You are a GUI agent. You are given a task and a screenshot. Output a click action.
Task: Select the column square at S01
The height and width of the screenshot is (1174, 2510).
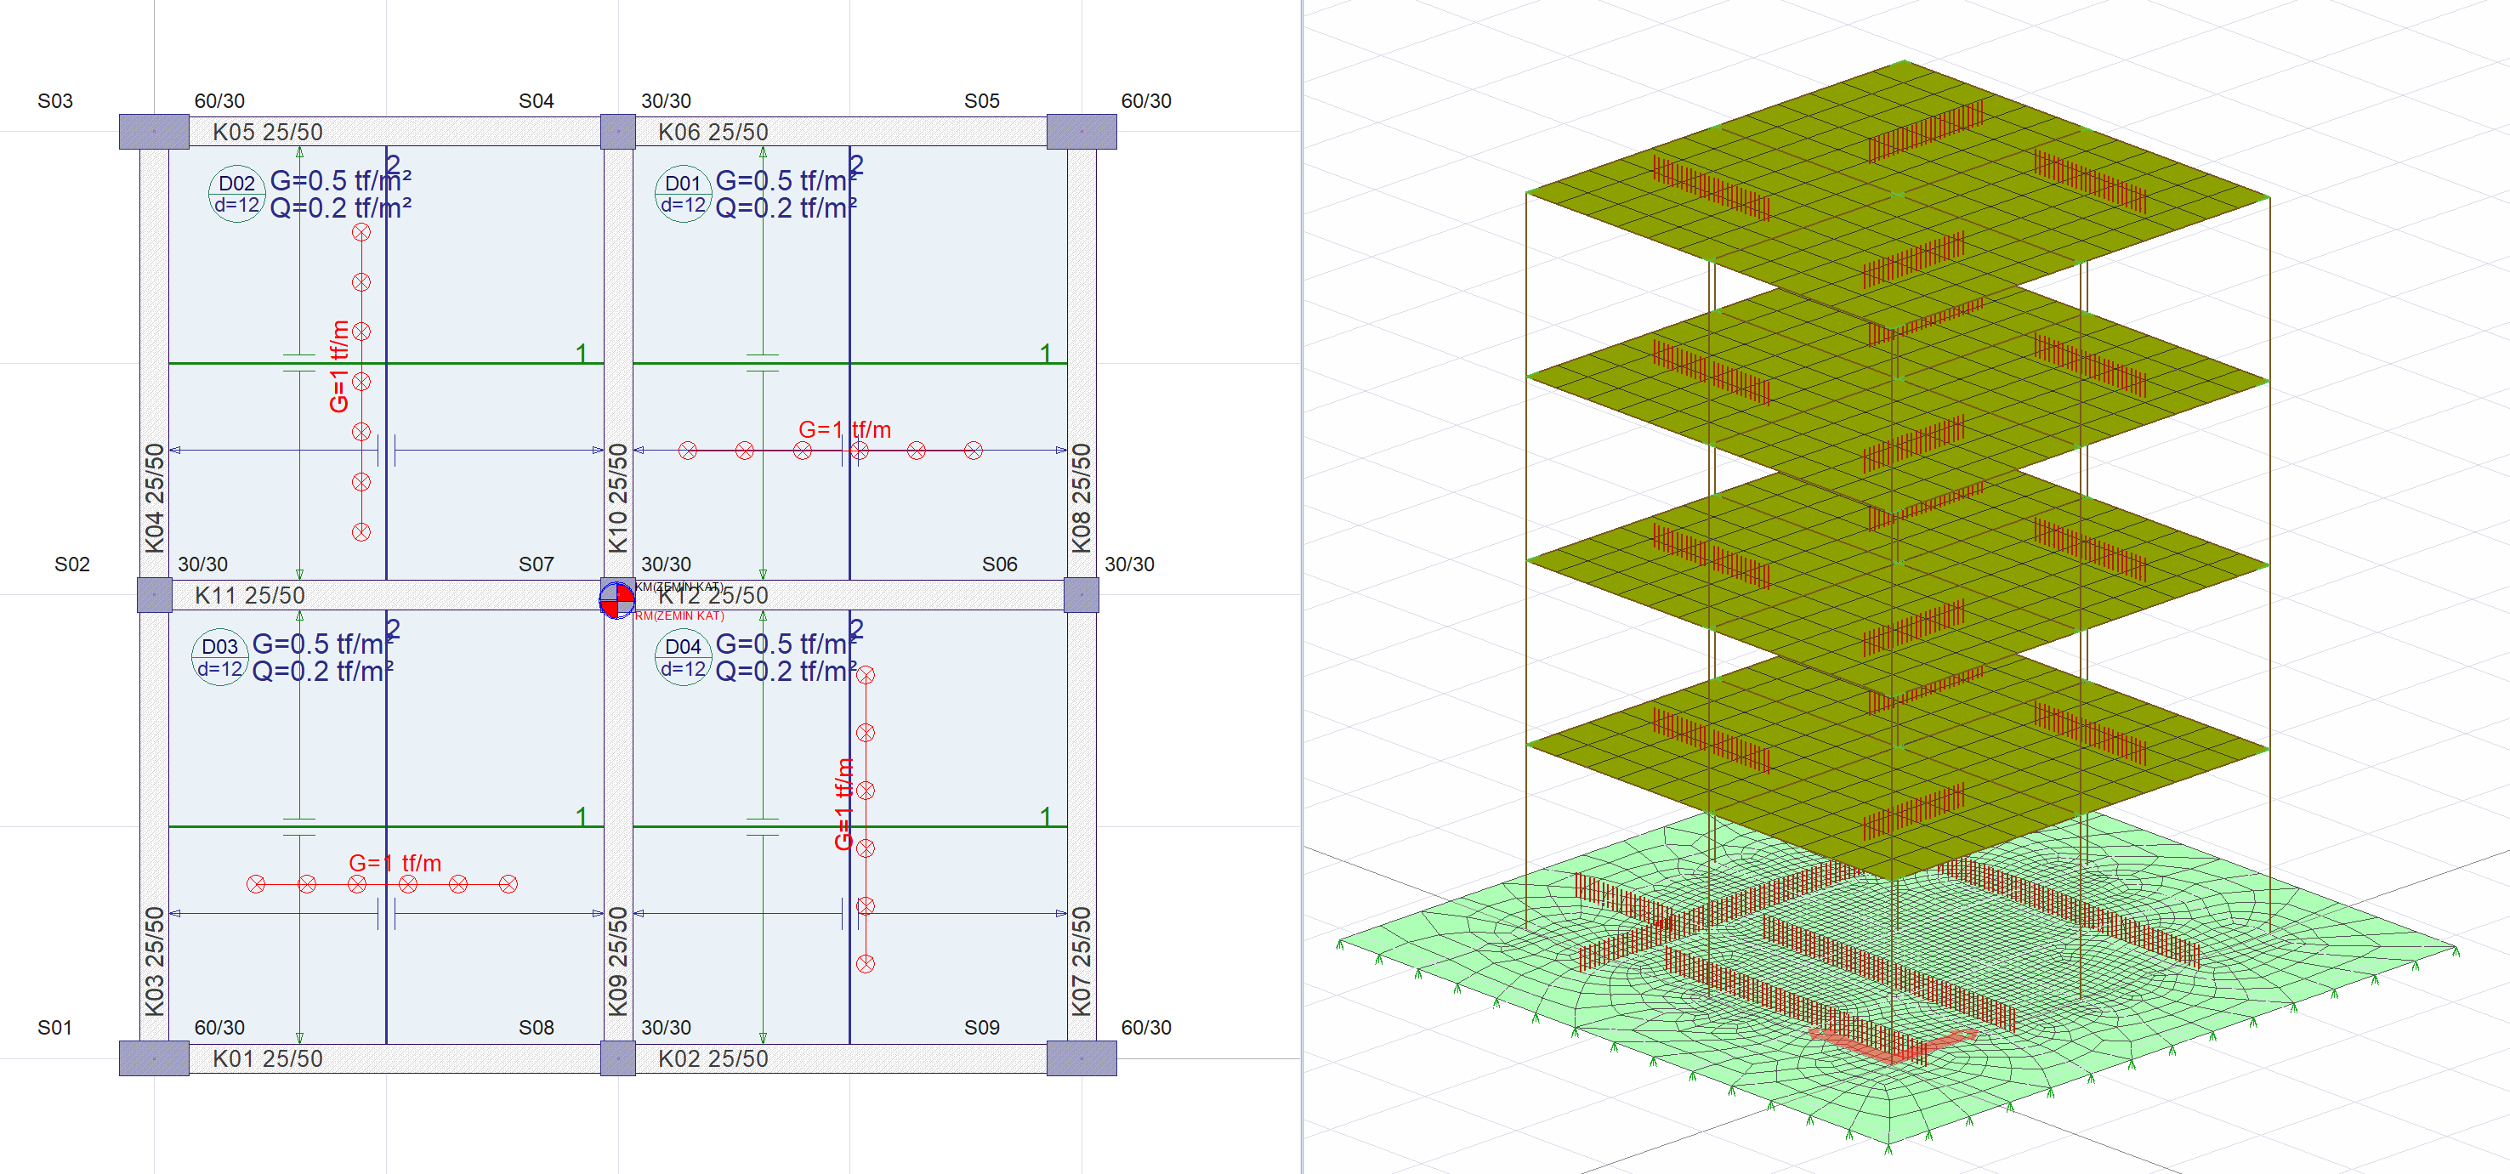[x=154, y=1058]
